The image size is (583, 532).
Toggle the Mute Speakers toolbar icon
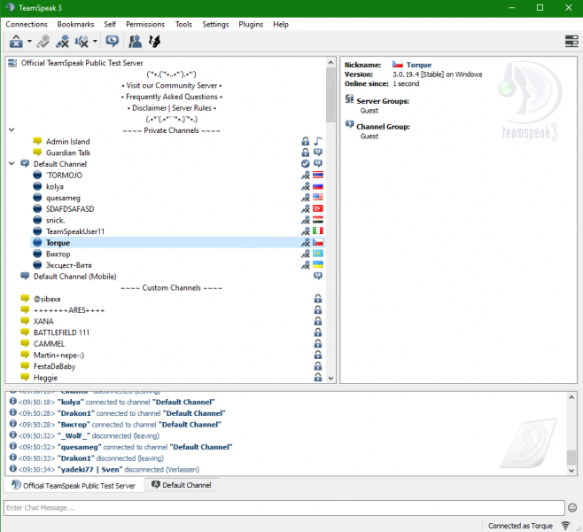tap(82, 42)
